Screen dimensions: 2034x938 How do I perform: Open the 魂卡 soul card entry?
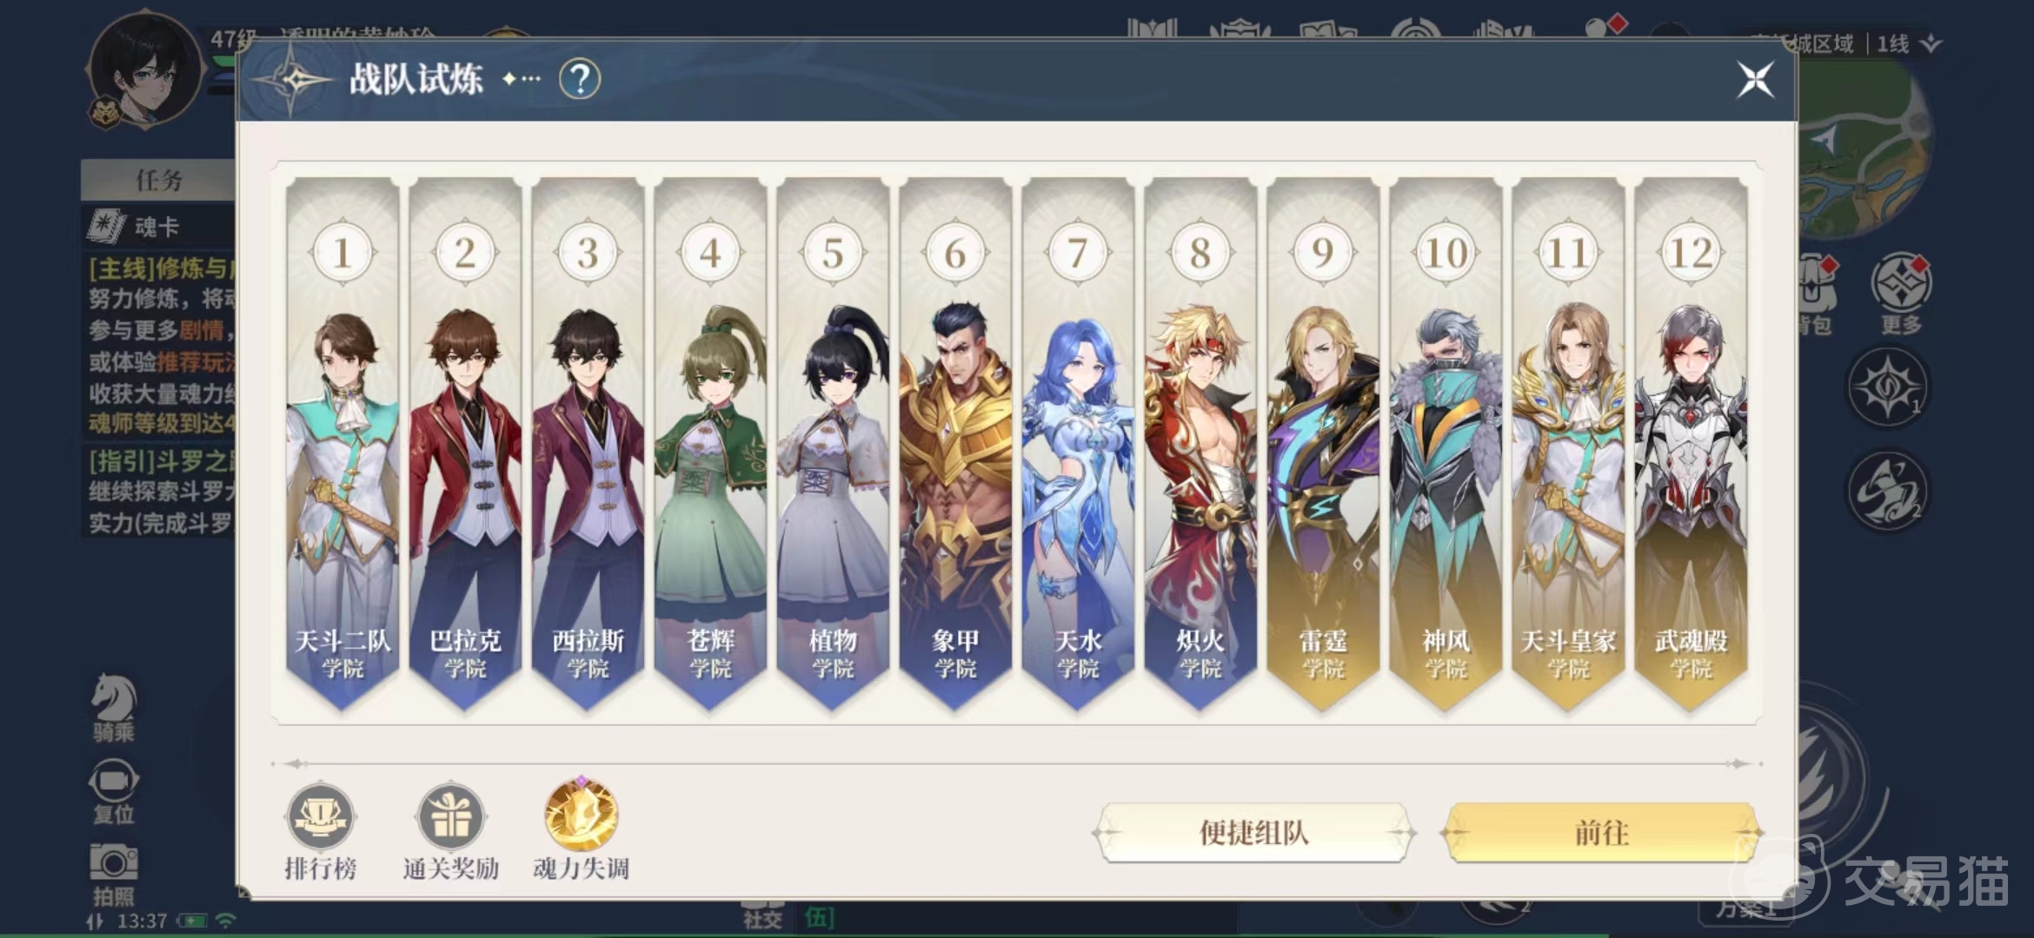pyautogui.click(x=158, y=227)
